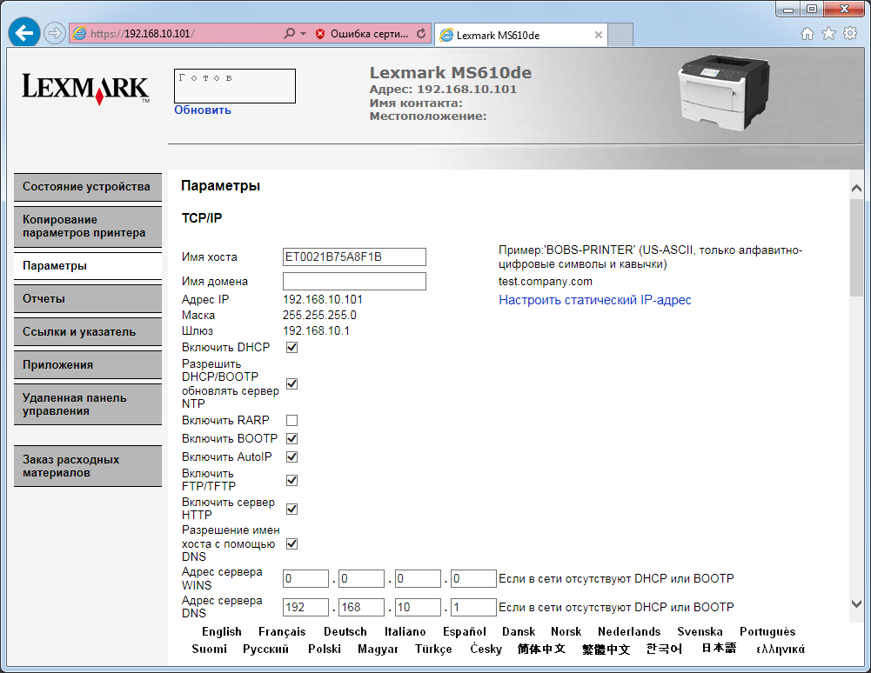
Task: Toggle the Включить FTP/TFTP checkbox
Action: [x=291, y=480]
